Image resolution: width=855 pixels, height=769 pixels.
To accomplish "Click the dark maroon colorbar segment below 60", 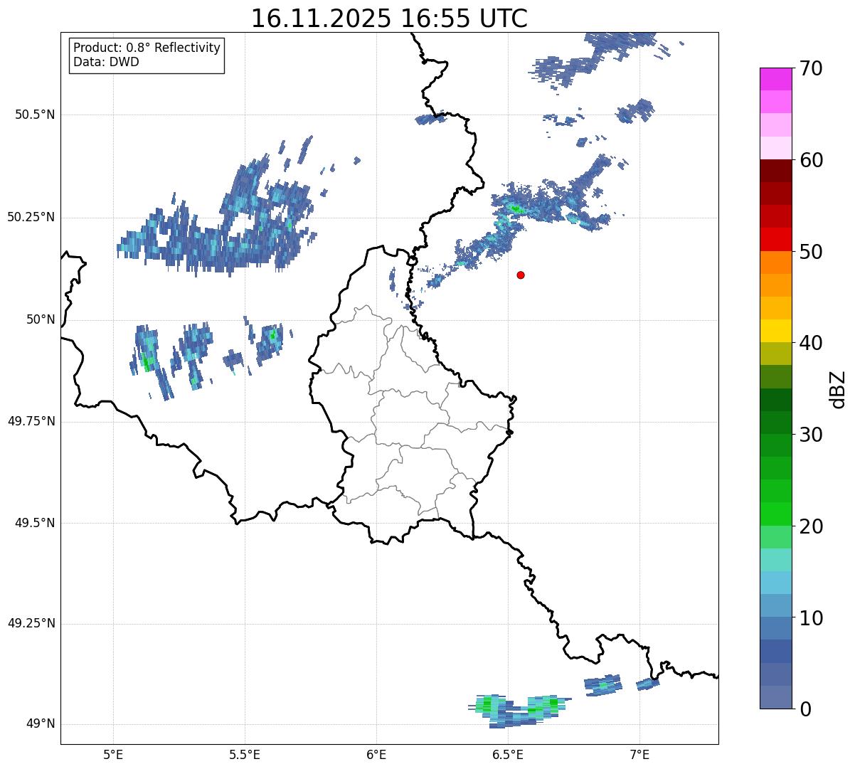I will tap(775, 171).
